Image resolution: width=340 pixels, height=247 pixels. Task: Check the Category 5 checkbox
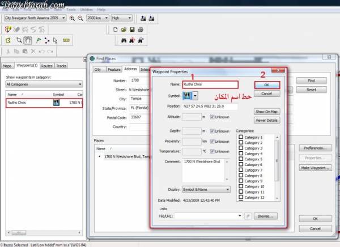coord(241,159)
